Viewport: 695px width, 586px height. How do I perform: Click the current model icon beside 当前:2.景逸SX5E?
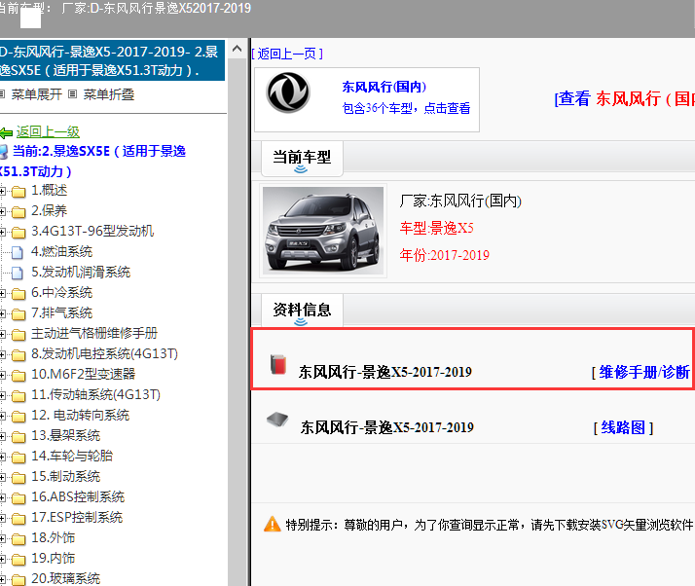(4, 152)
